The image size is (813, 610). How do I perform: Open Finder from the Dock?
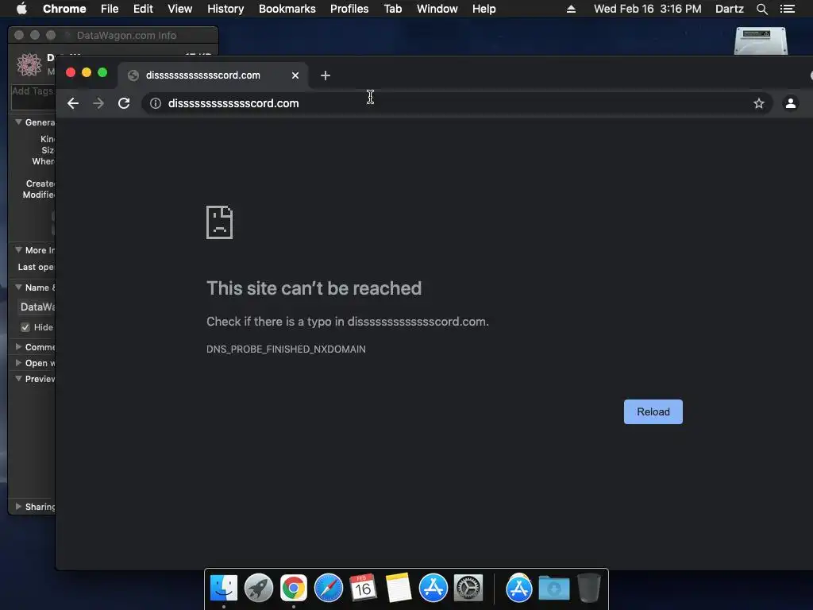pos(223,589)
